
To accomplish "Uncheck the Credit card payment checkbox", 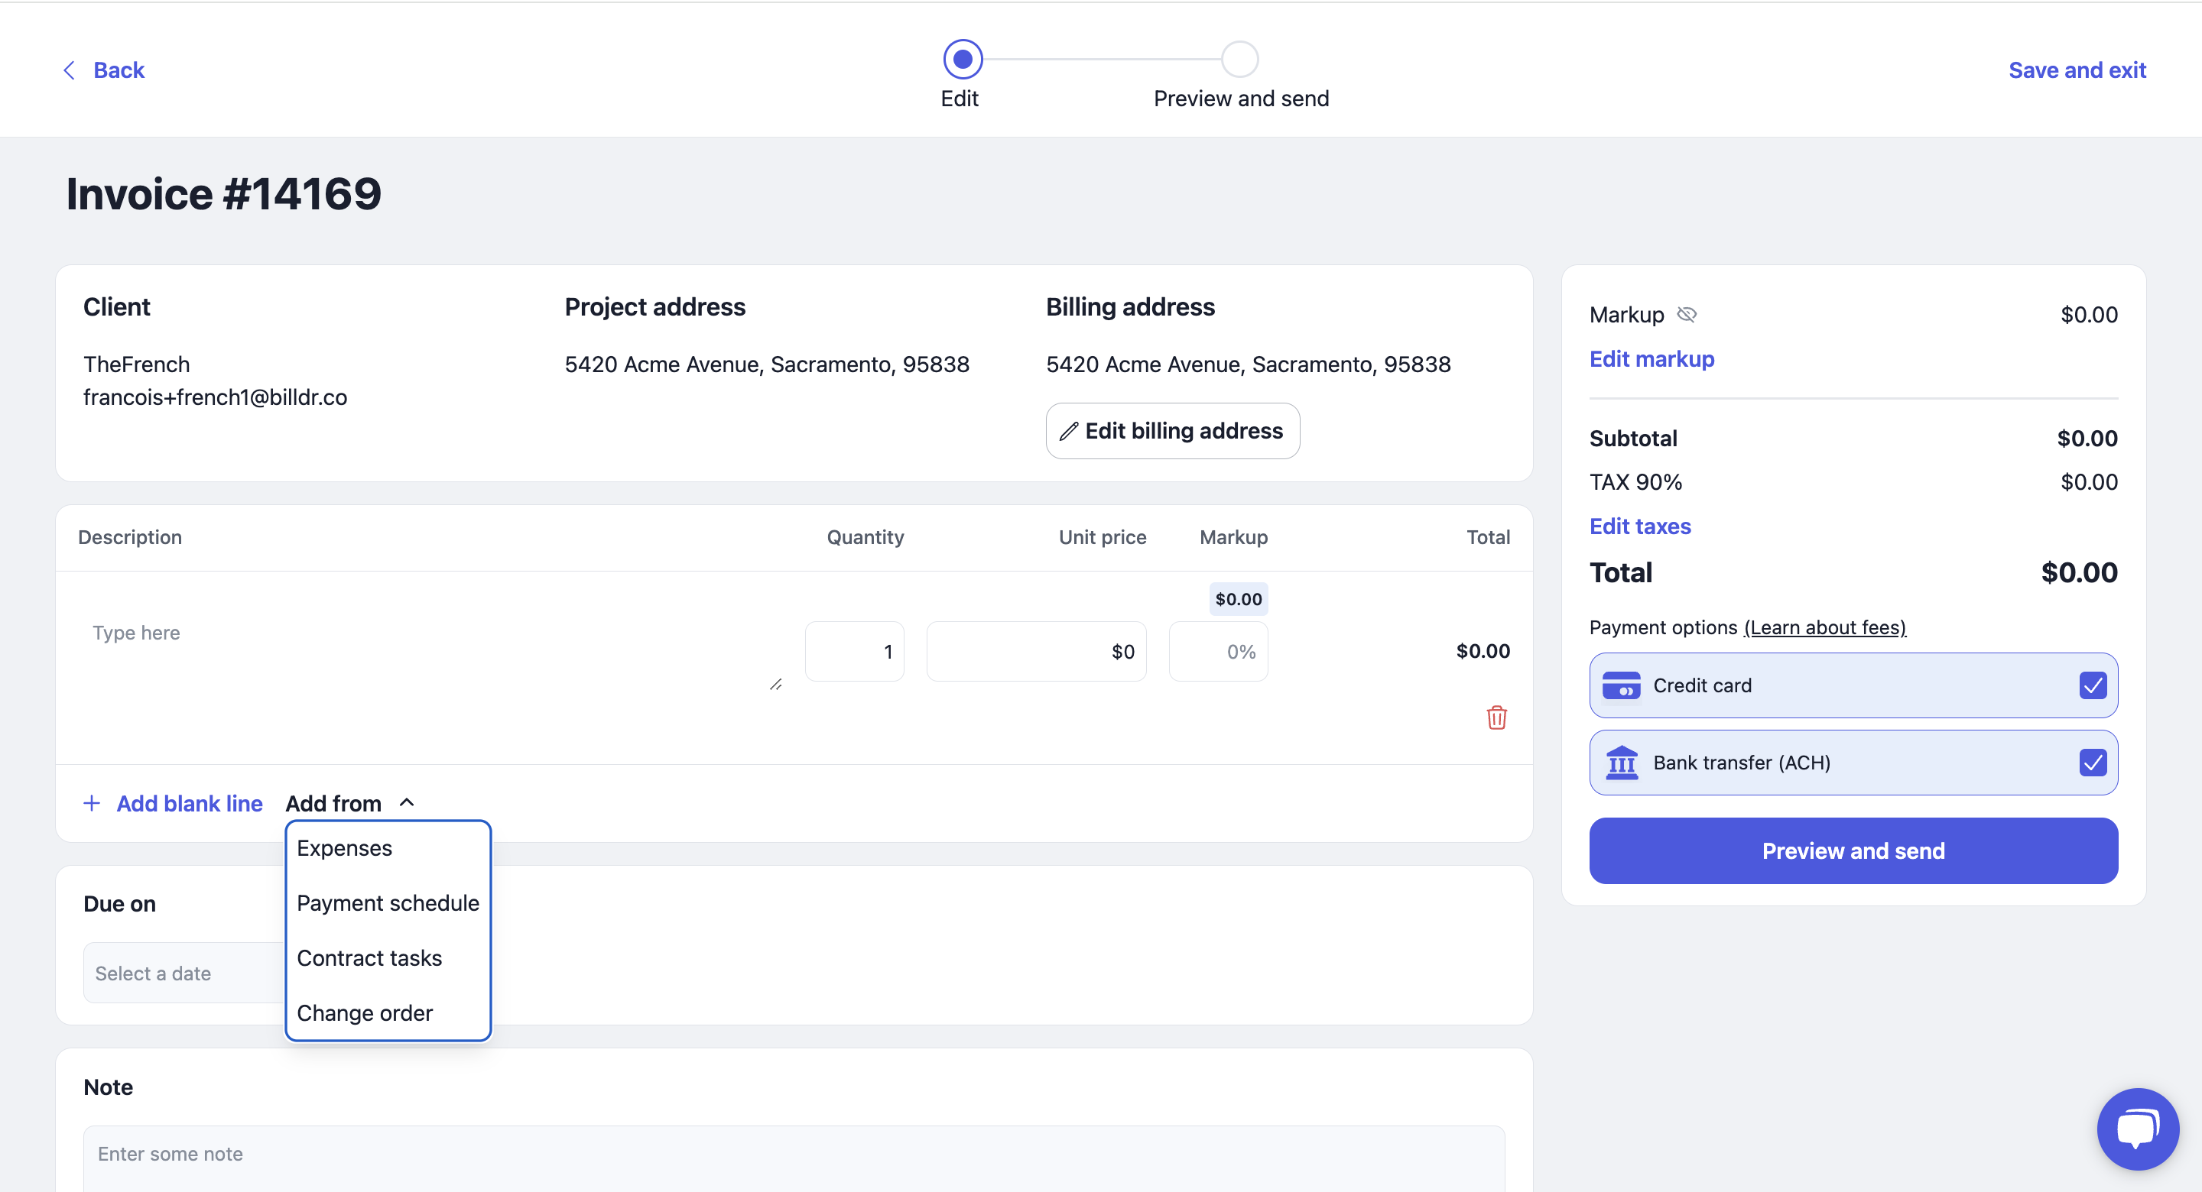I will coord(2092,685).
